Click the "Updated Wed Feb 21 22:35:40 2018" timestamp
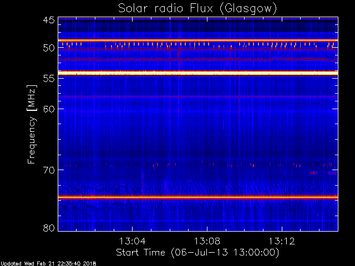355x266 pixels. 48,264
